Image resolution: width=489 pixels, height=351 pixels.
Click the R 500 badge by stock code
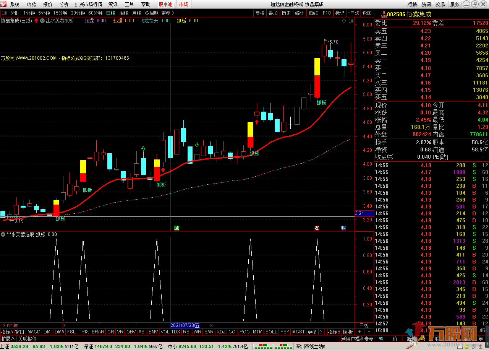tap(384, 15)
